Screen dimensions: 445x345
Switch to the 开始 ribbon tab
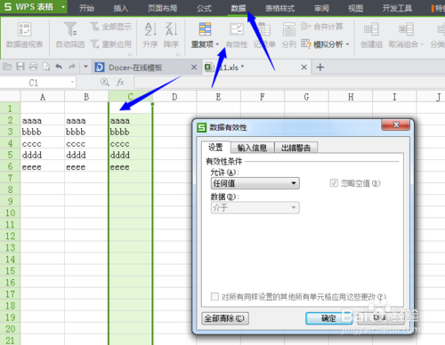(x=86, y=8)
